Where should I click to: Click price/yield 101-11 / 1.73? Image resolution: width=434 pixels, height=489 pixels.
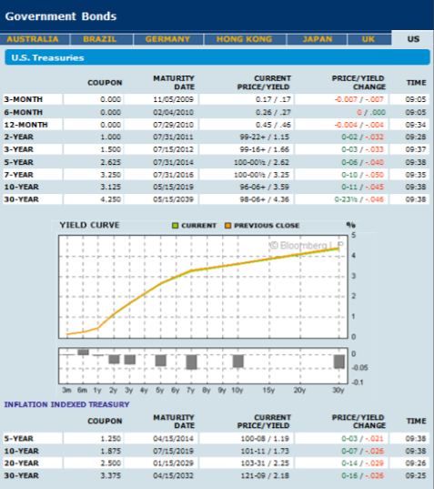click(265, 451)
